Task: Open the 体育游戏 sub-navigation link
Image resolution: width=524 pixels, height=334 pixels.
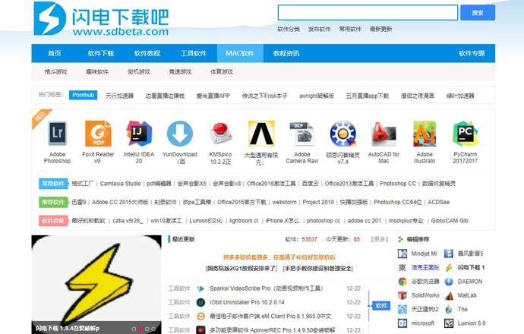Action: (x=222, y=71)
